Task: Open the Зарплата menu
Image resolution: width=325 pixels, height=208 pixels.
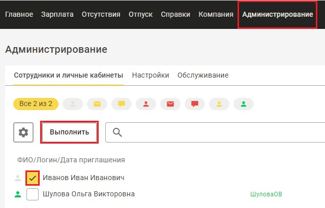Action: 57,14
